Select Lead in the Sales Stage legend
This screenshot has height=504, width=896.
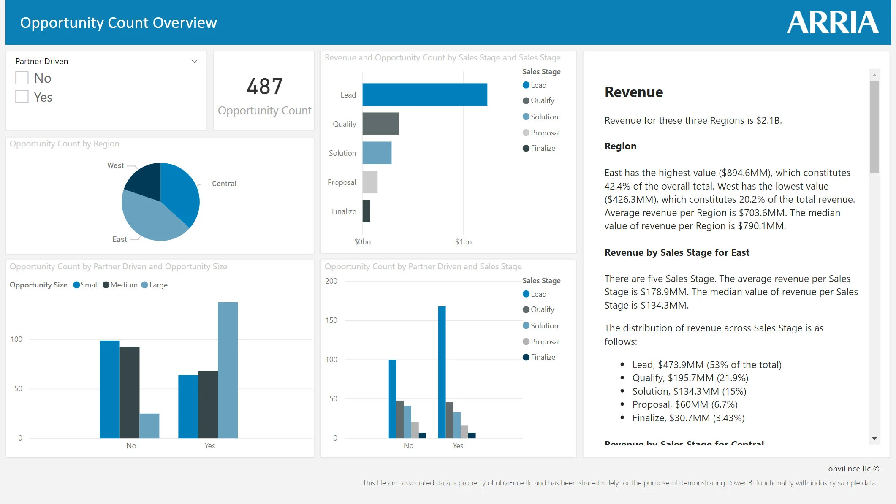pyautogui.click(x=539, y=85)
